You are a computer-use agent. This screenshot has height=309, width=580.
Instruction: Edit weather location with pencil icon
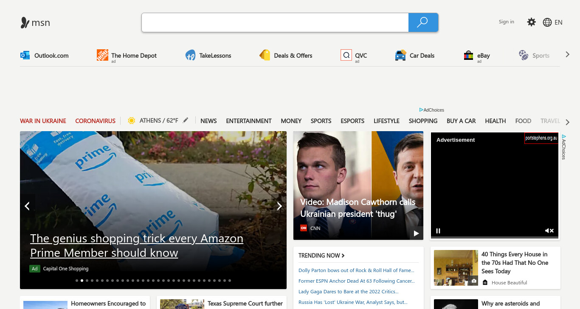click(185, 121)
